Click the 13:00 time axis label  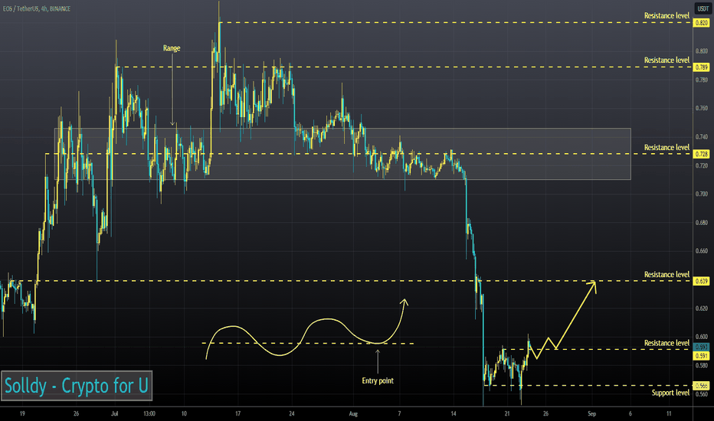click(149, 413)
